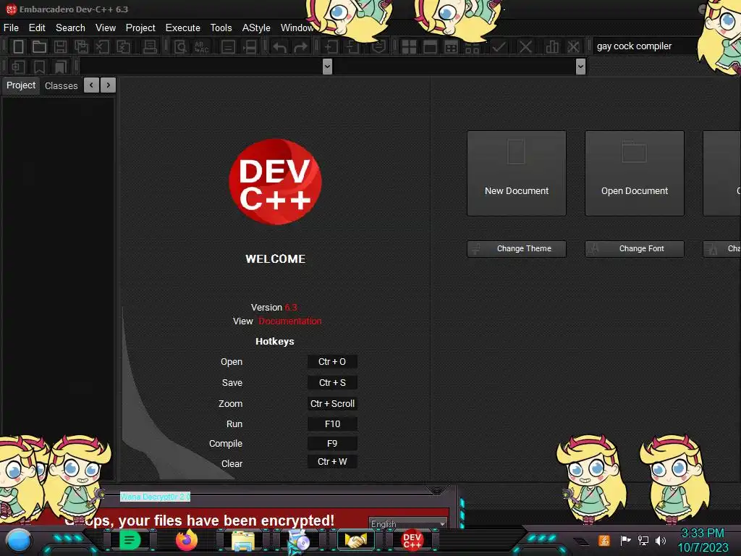The width and height of the screenshot is (741, 556).
Task: Click the add-to-project page plus icon
Action: pyautogui.click(x=331, y=47)
